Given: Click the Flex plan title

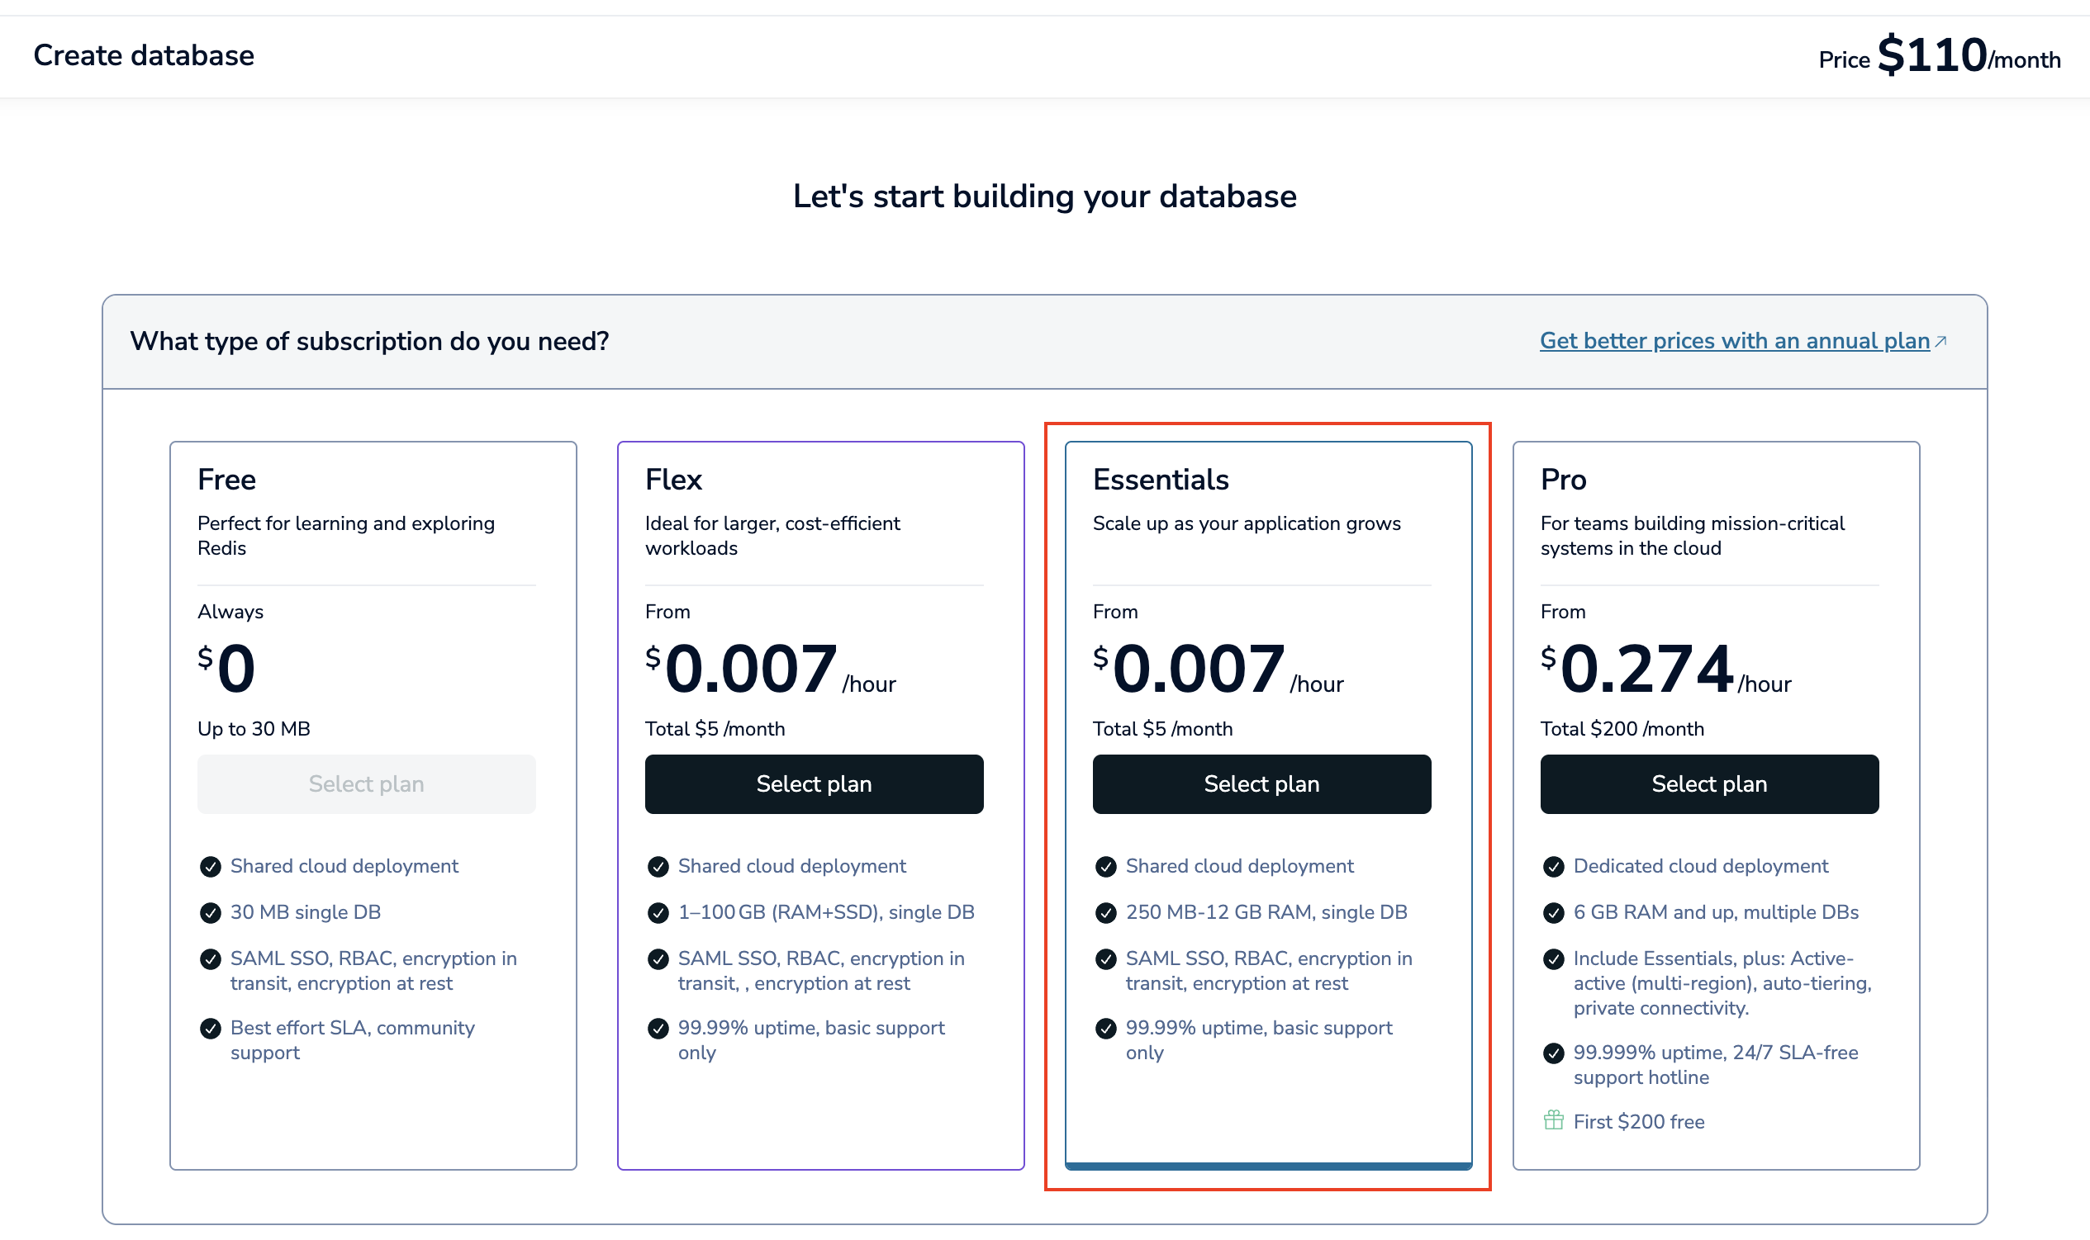Looking at the screenshot, I should tap(673, 480).
